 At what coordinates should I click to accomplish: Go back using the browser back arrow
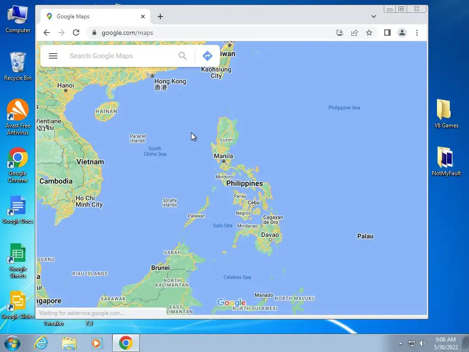[47, 33]
